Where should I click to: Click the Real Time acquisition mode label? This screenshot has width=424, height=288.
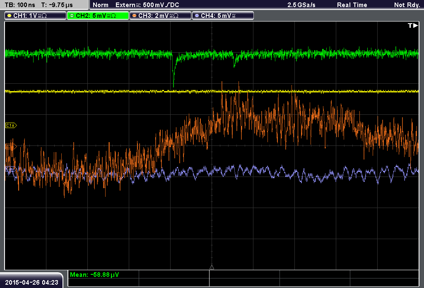click(x=352, y=5)
